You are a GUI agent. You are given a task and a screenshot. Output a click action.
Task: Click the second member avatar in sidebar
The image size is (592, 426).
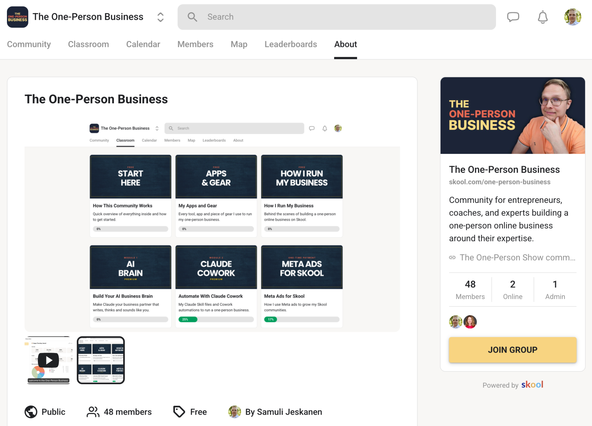tap(470, 322)
